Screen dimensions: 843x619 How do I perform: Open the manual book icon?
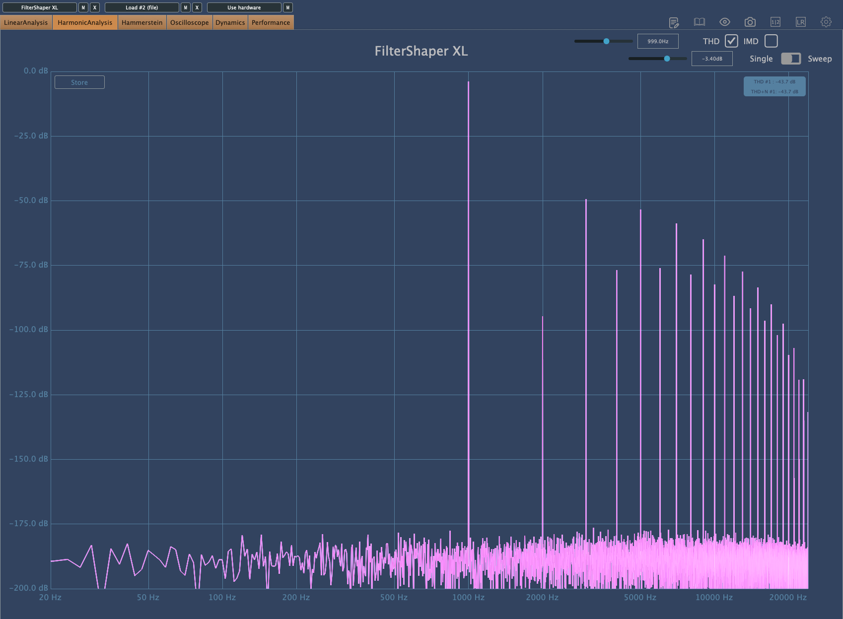coord(699,22)
